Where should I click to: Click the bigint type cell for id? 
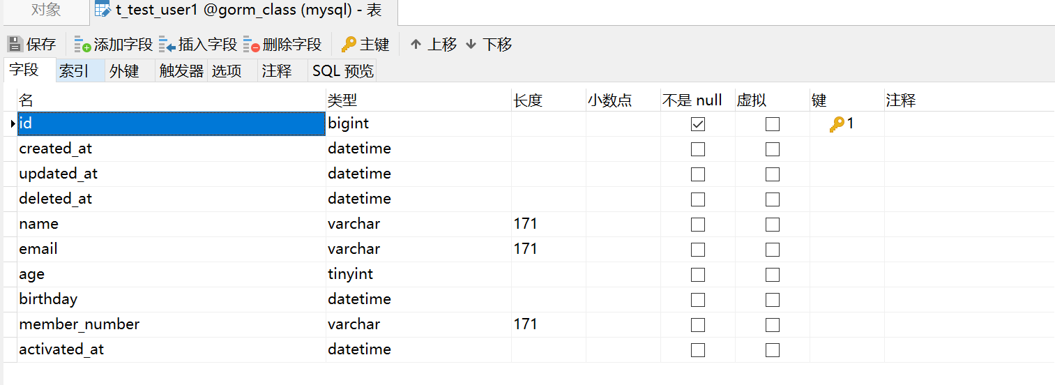[x=417, y=123]
